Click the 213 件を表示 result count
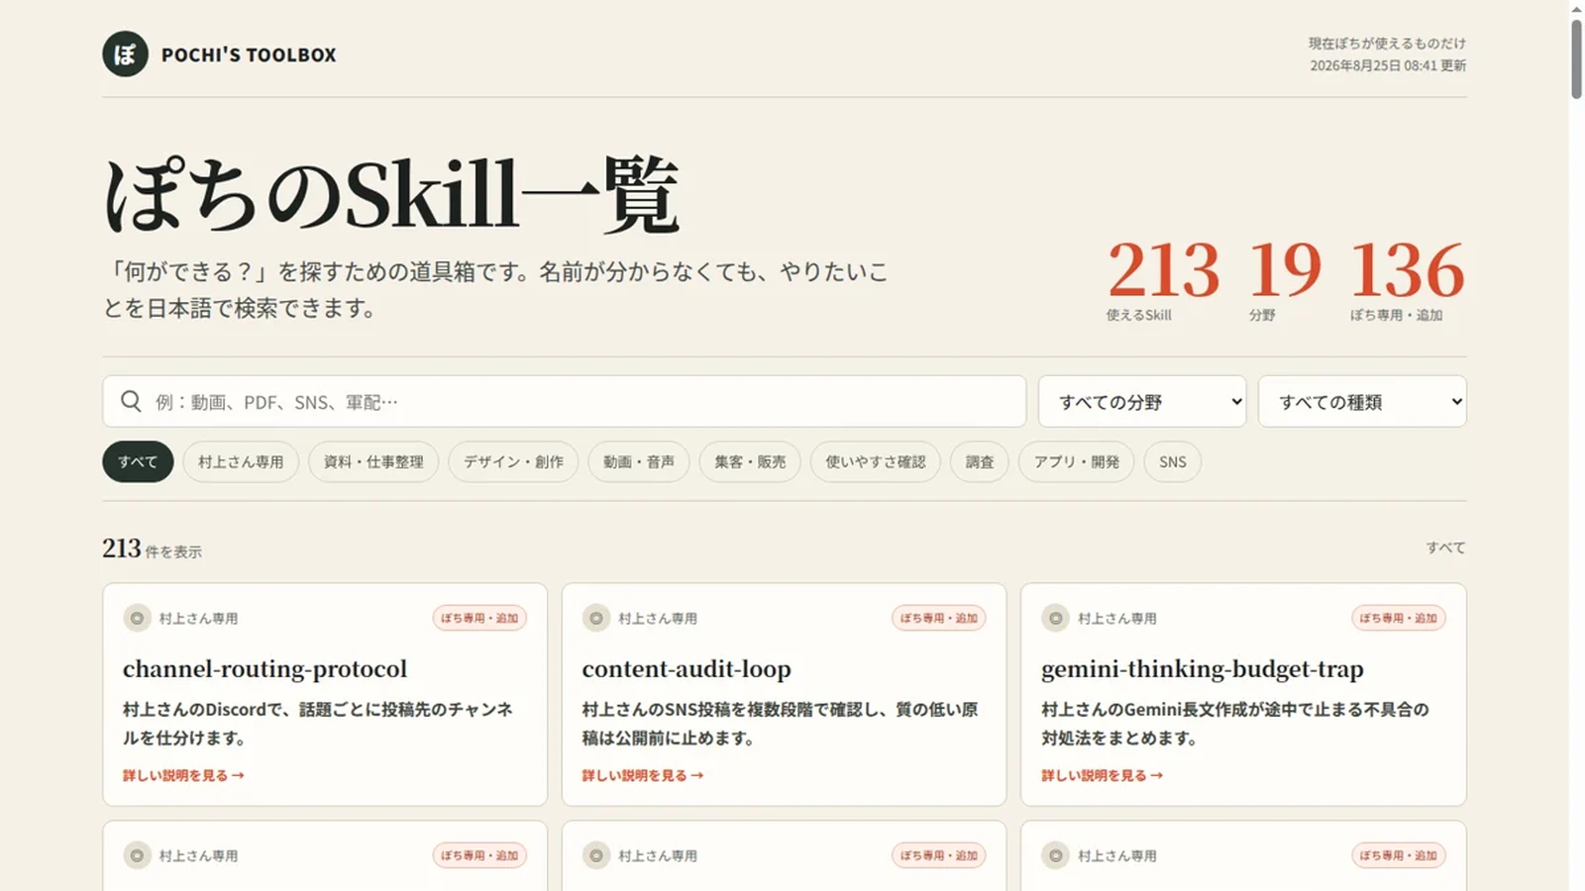The image size is (1585, 891). [x=152, y=548]
